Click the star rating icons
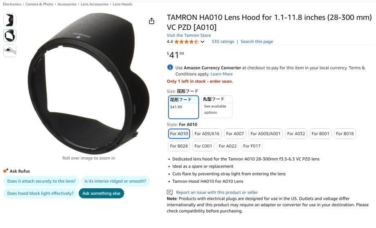 186,42
